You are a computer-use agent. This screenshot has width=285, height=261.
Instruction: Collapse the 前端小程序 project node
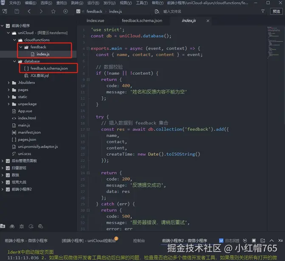[x=2, y=26]
